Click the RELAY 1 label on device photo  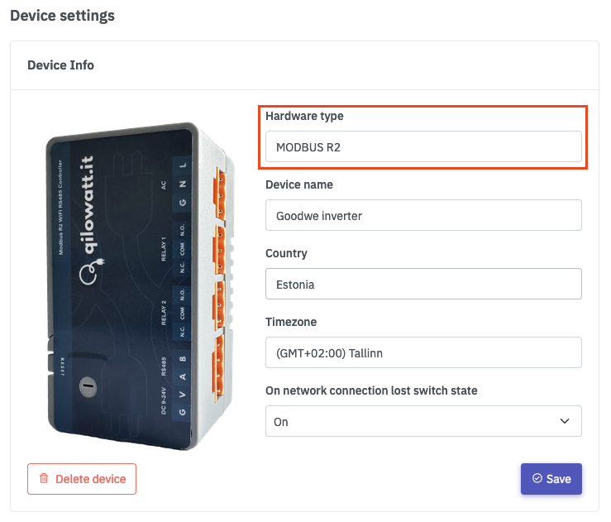tap(165, 249)
